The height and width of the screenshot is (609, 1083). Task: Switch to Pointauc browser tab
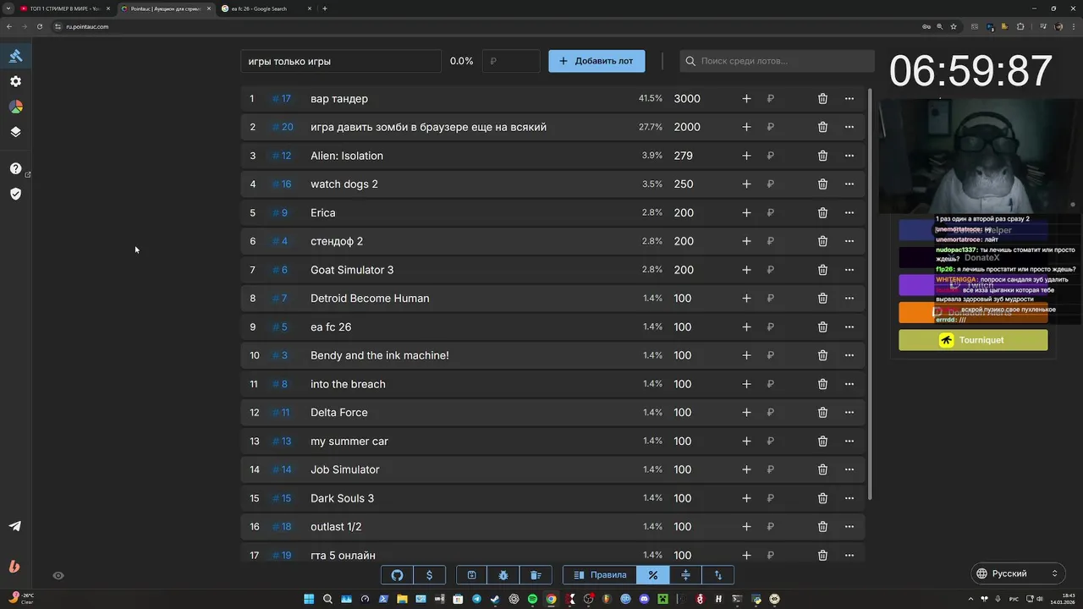click(x=165, y=8)
